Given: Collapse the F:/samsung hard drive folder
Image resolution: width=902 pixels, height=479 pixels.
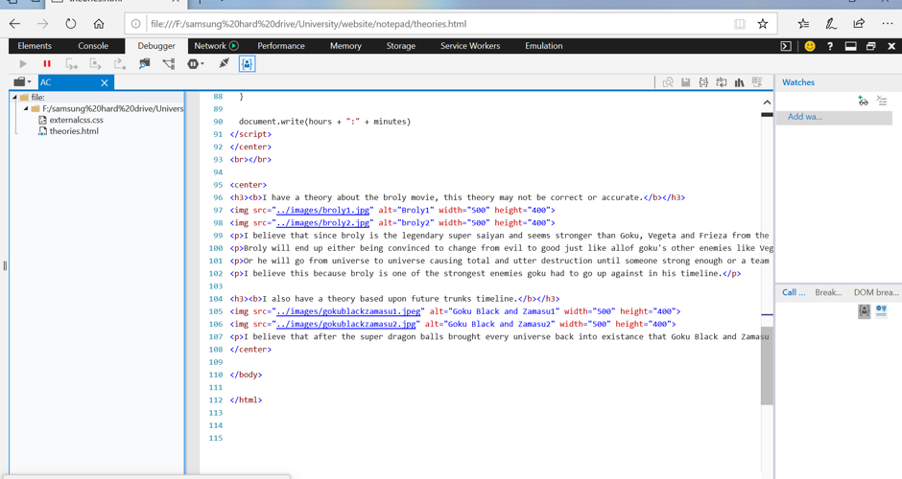Looking at the screenshot, I should point(26,108).
